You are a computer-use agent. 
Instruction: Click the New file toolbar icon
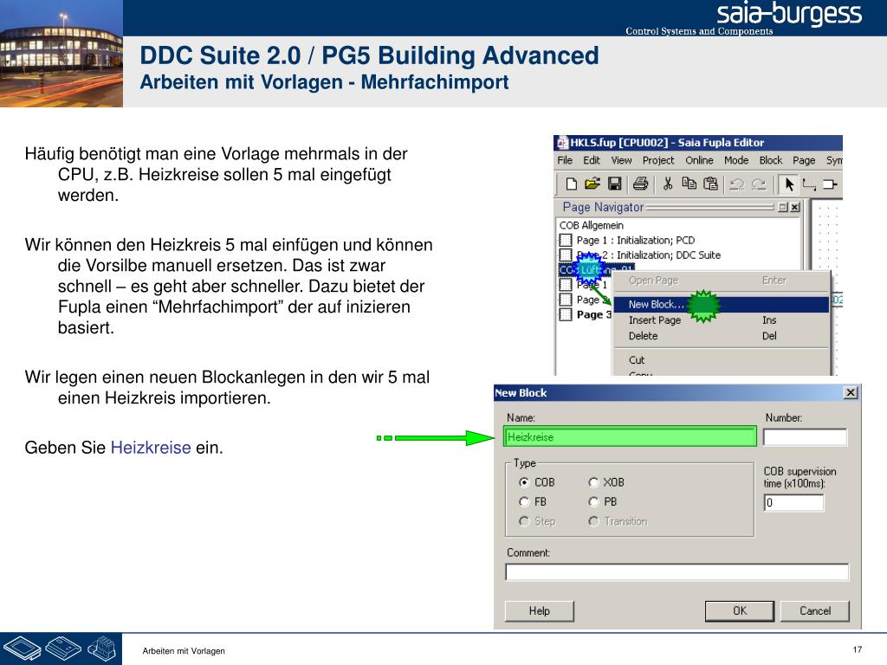click(x=572, y=184)
